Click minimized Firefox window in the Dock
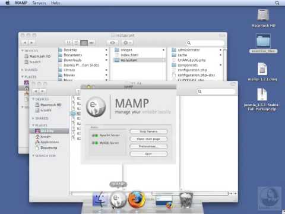 164,202
